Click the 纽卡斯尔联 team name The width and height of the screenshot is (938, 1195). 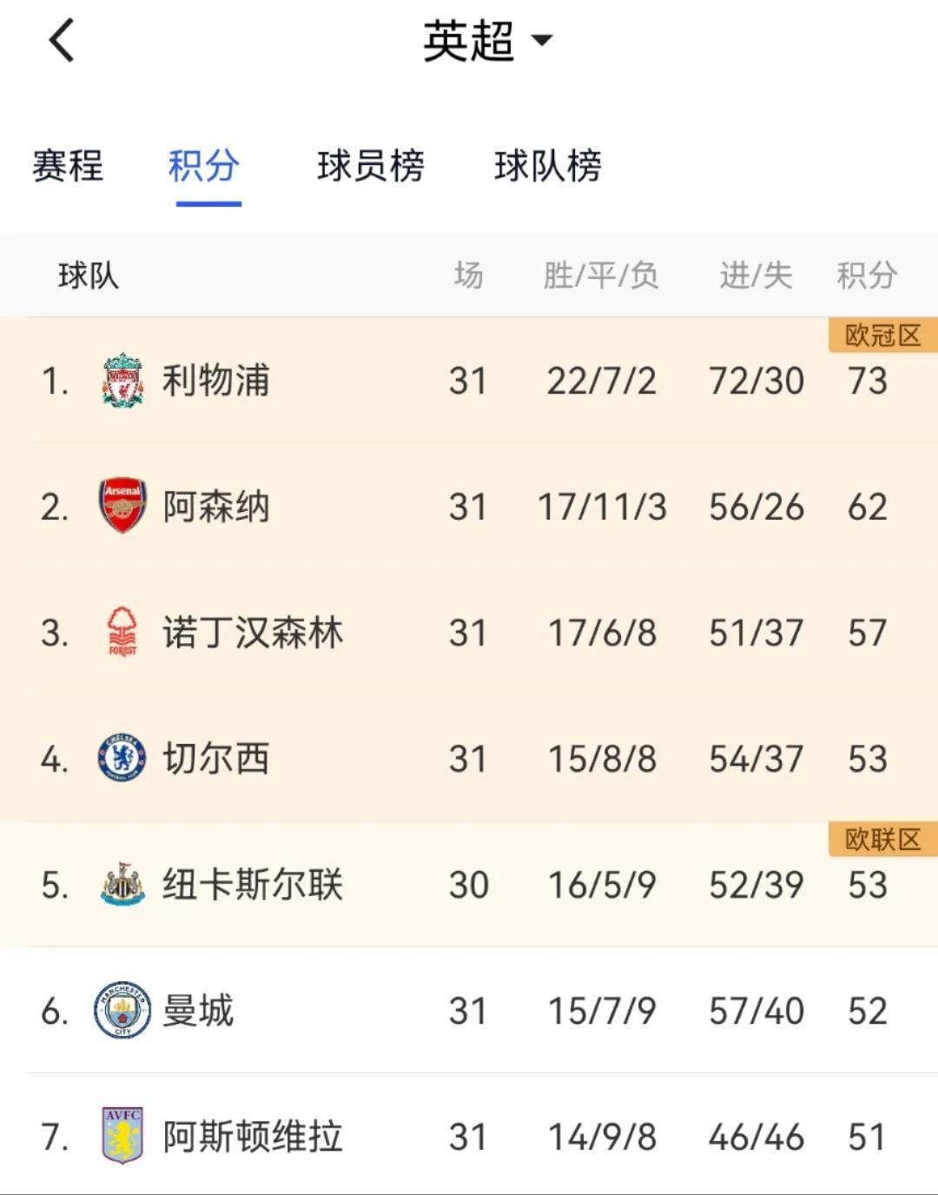pos(253,884)
